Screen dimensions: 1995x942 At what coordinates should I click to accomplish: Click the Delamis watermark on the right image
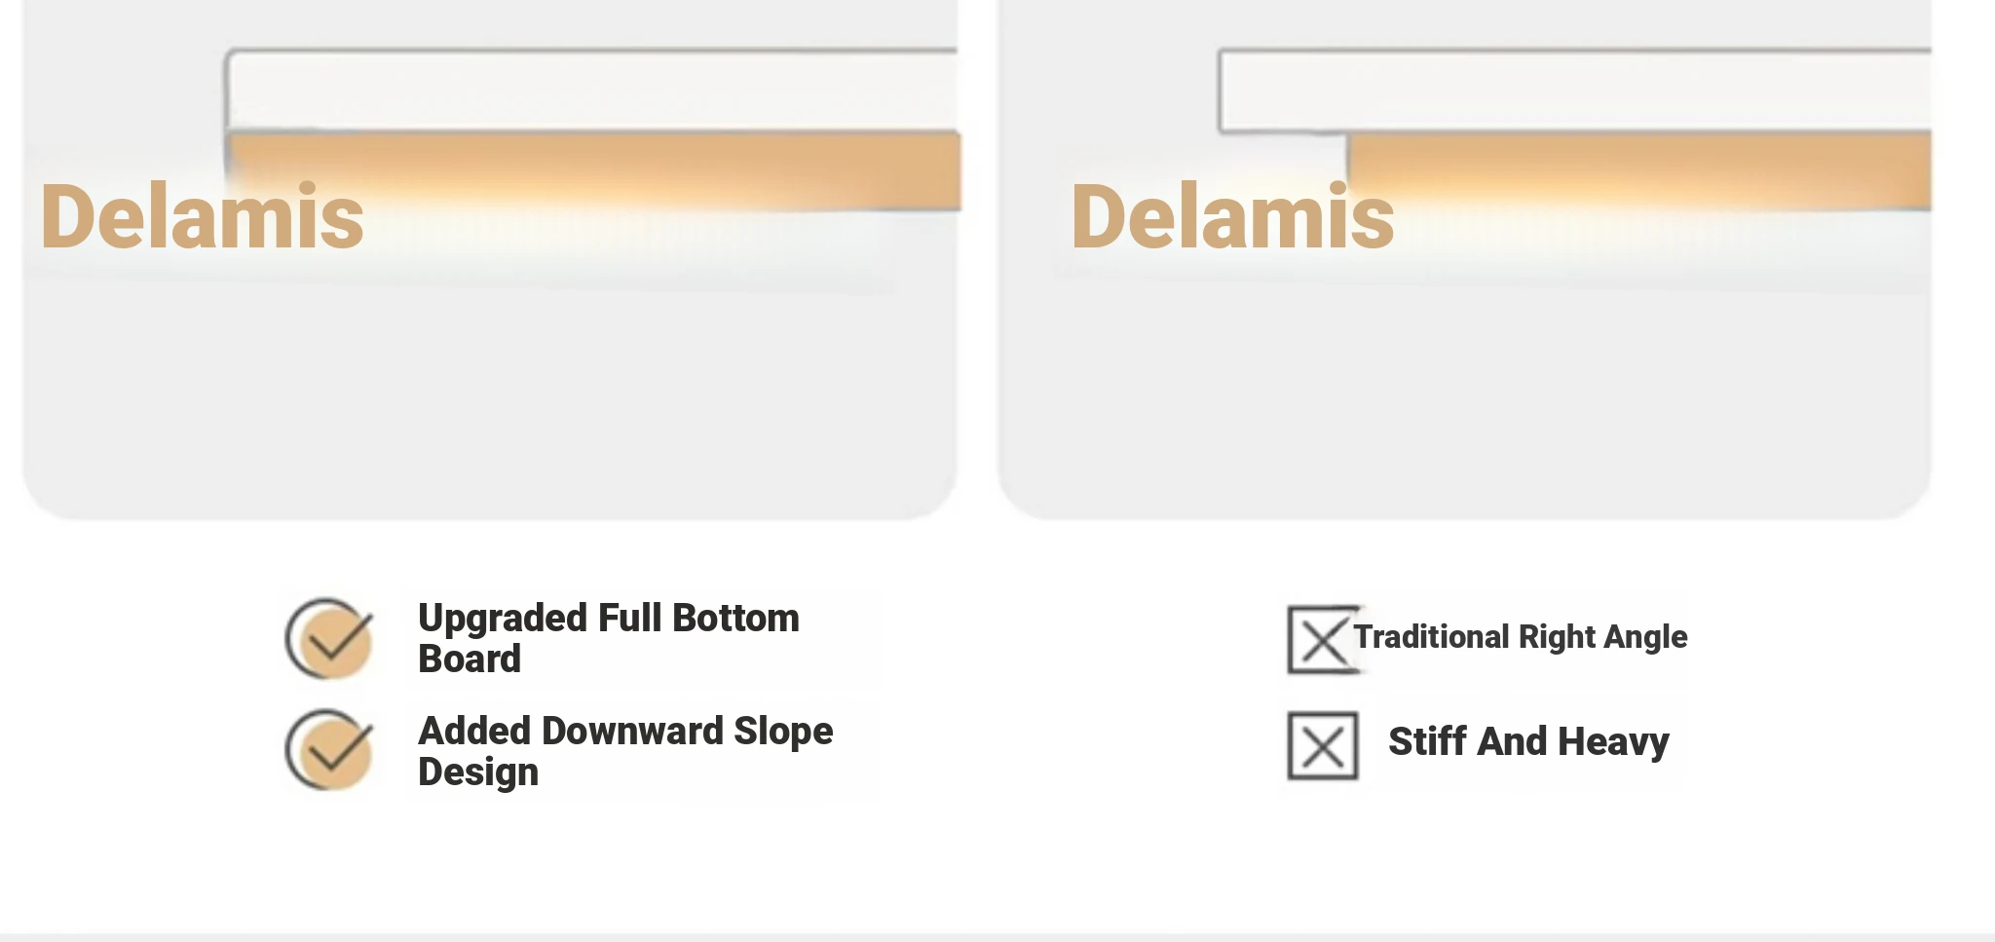(1232, 217)
